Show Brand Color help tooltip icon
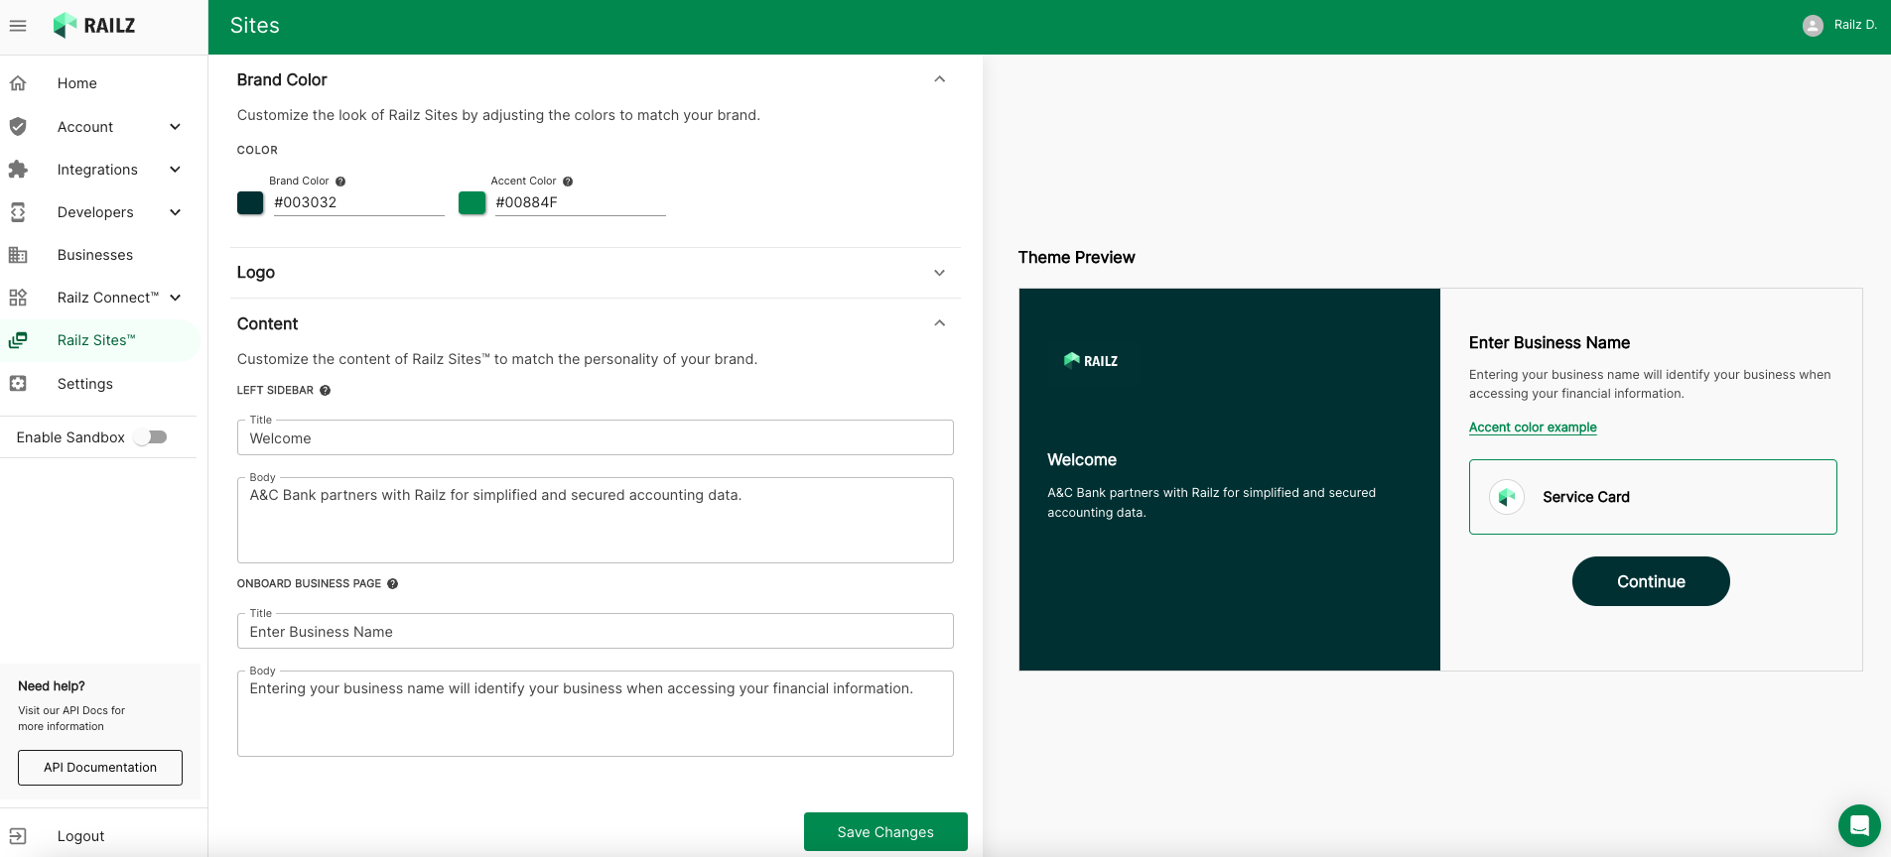 click(x=340, y=182)
